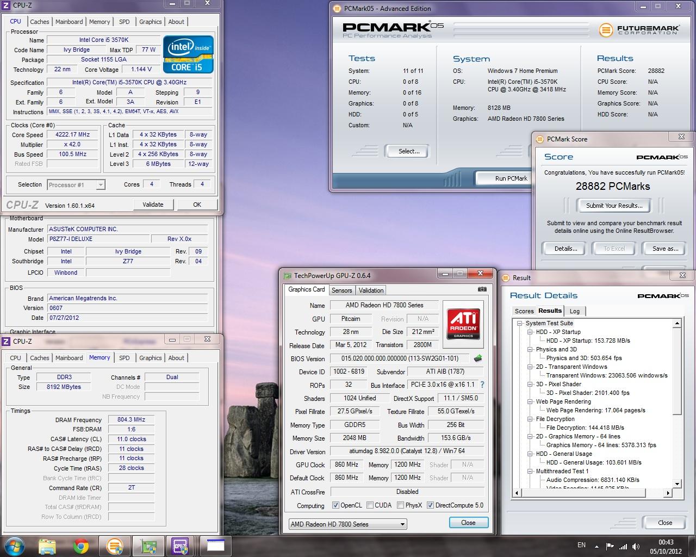Screen dimensions: 696x557
Task: Toggle the CUDA checkbox
Action: point(370,505)
